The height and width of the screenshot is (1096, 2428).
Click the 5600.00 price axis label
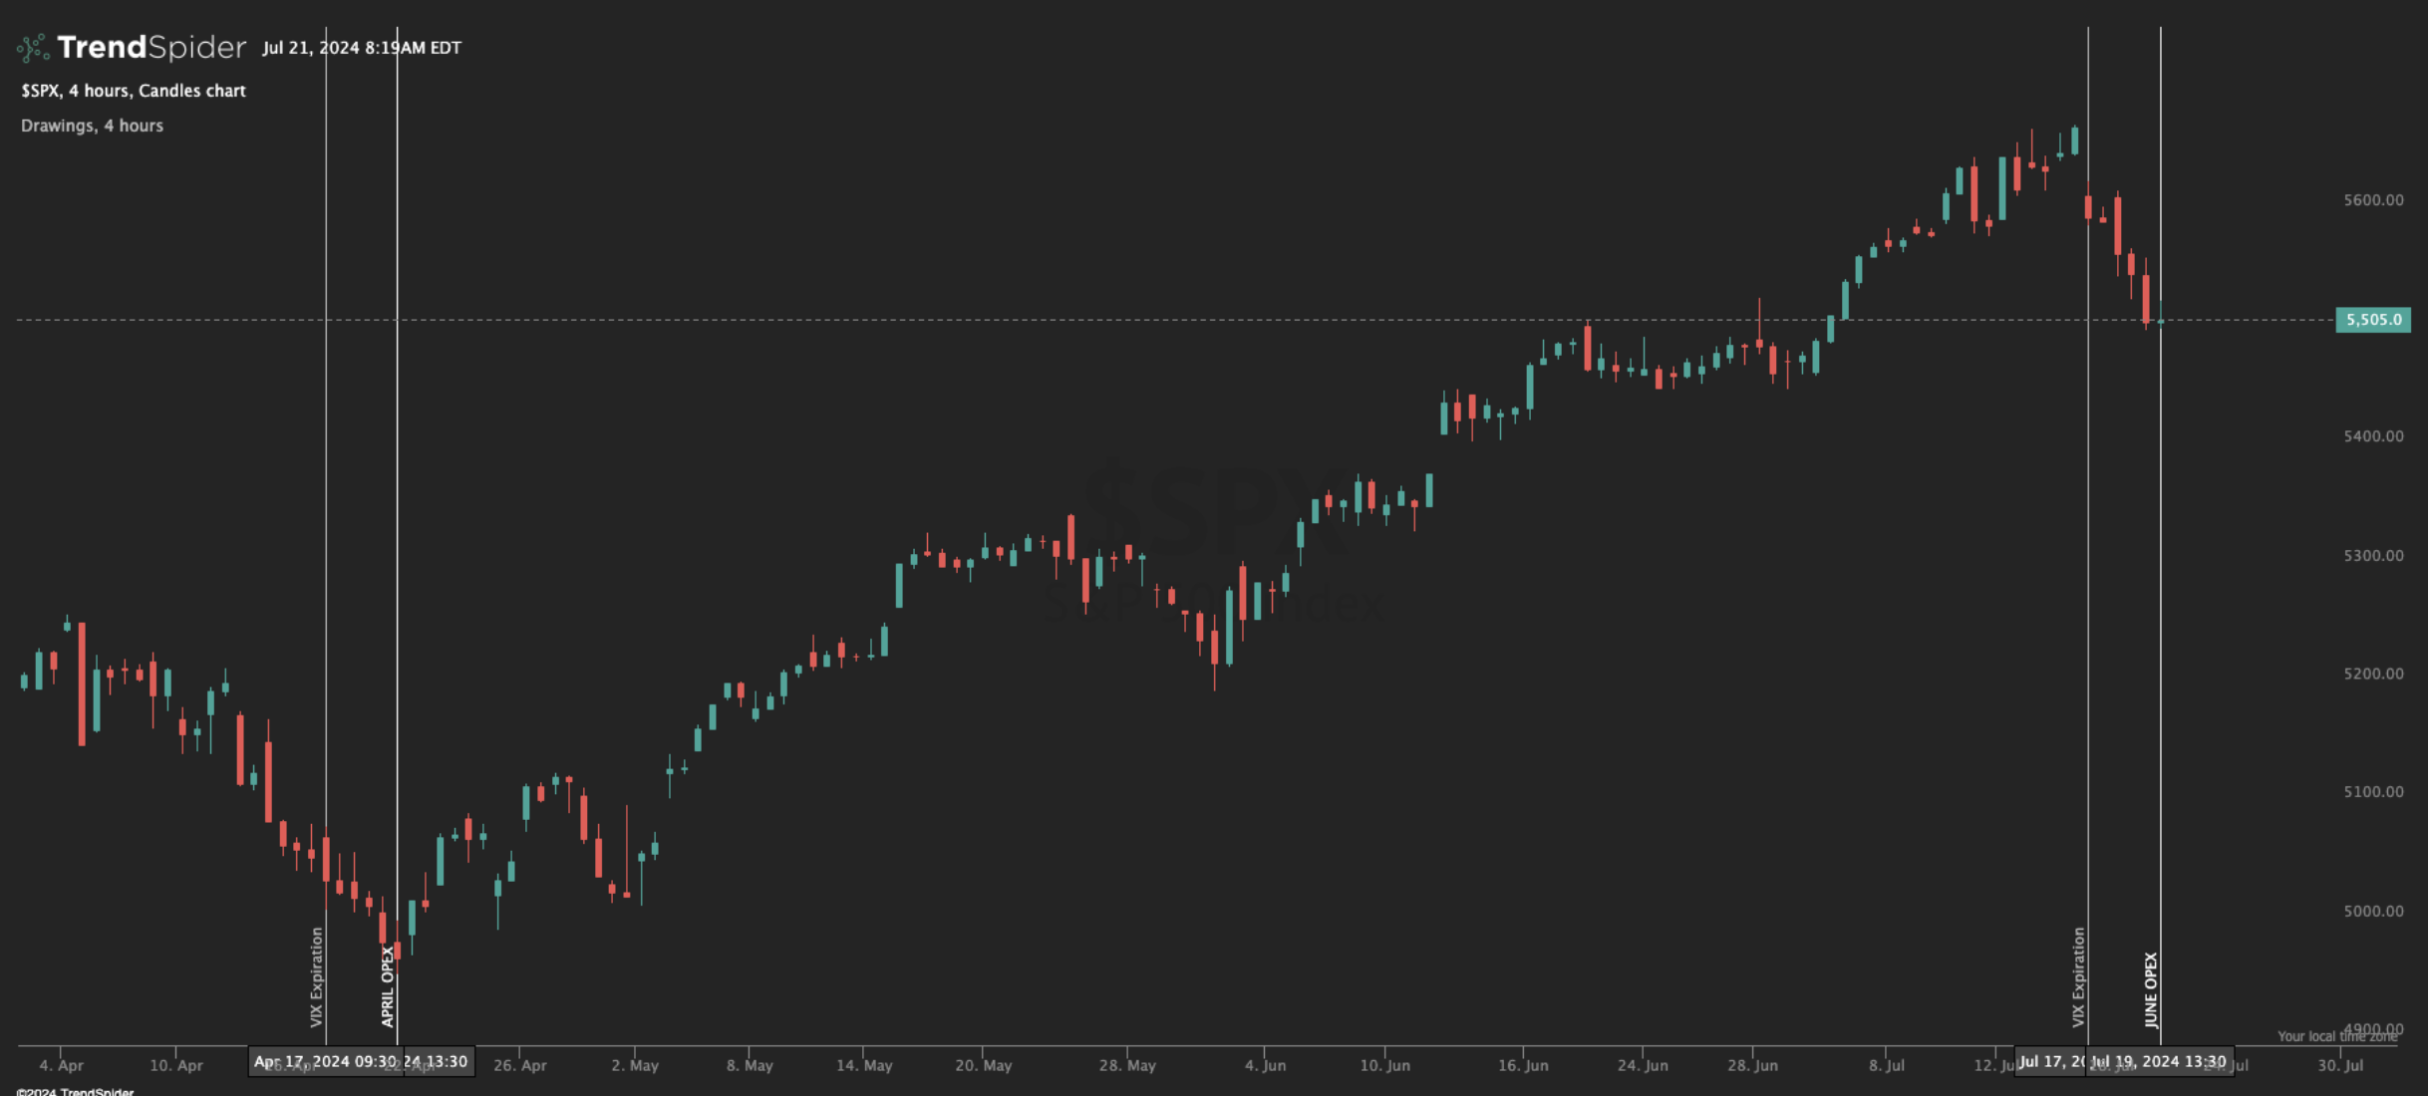coord(2372,200)
